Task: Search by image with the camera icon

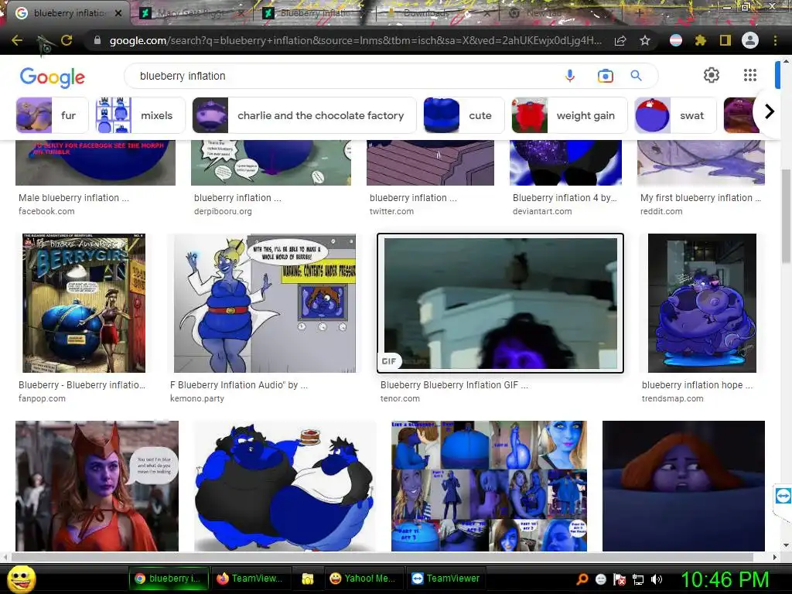Action: tap(605, 76)
